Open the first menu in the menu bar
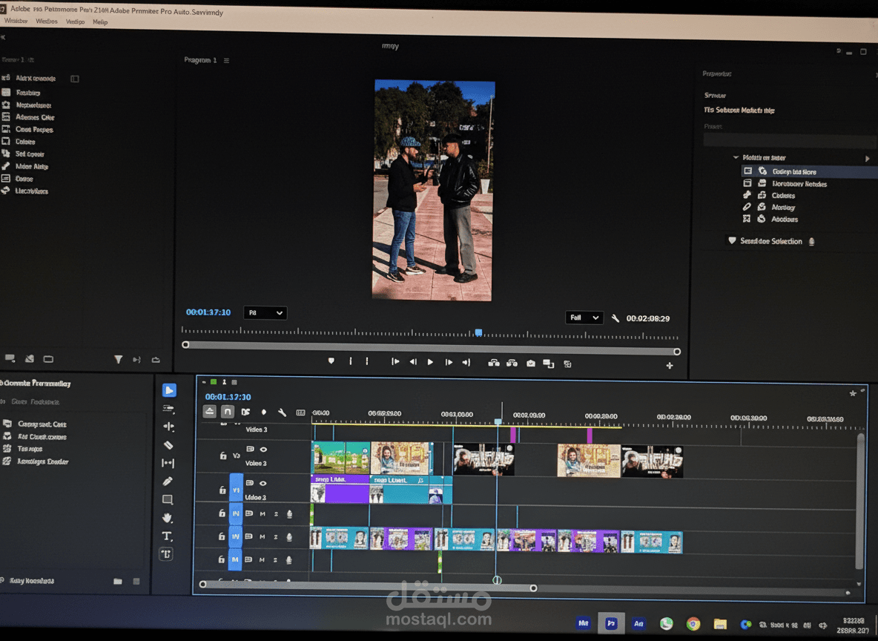878x641 pixels. click(x=16, y=21)
